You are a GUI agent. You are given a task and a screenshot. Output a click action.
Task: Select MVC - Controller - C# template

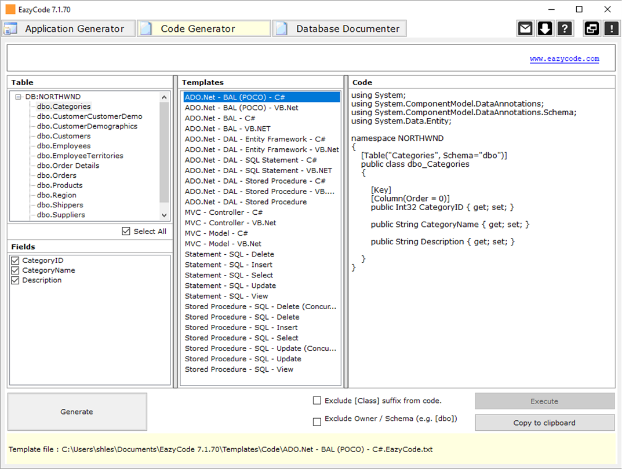pos(262,212)
